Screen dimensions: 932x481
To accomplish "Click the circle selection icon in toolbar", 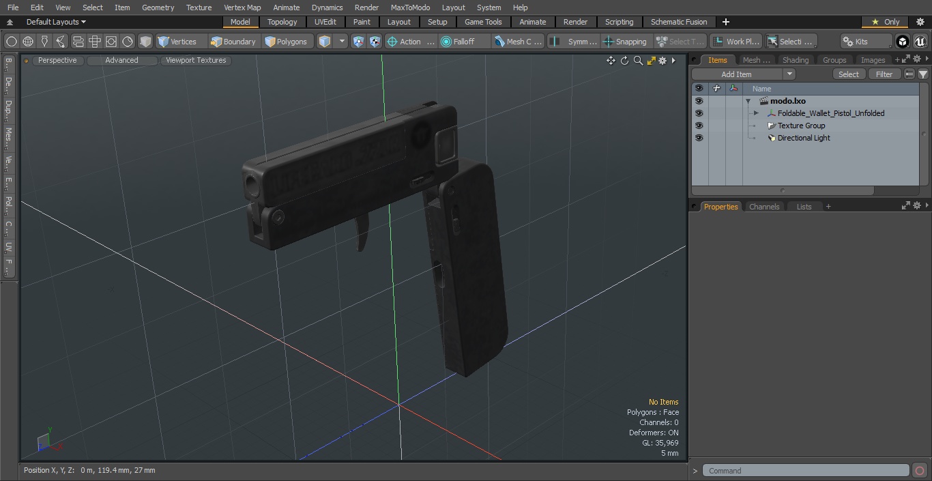I will pyautogui.click(x=11, y=42).
